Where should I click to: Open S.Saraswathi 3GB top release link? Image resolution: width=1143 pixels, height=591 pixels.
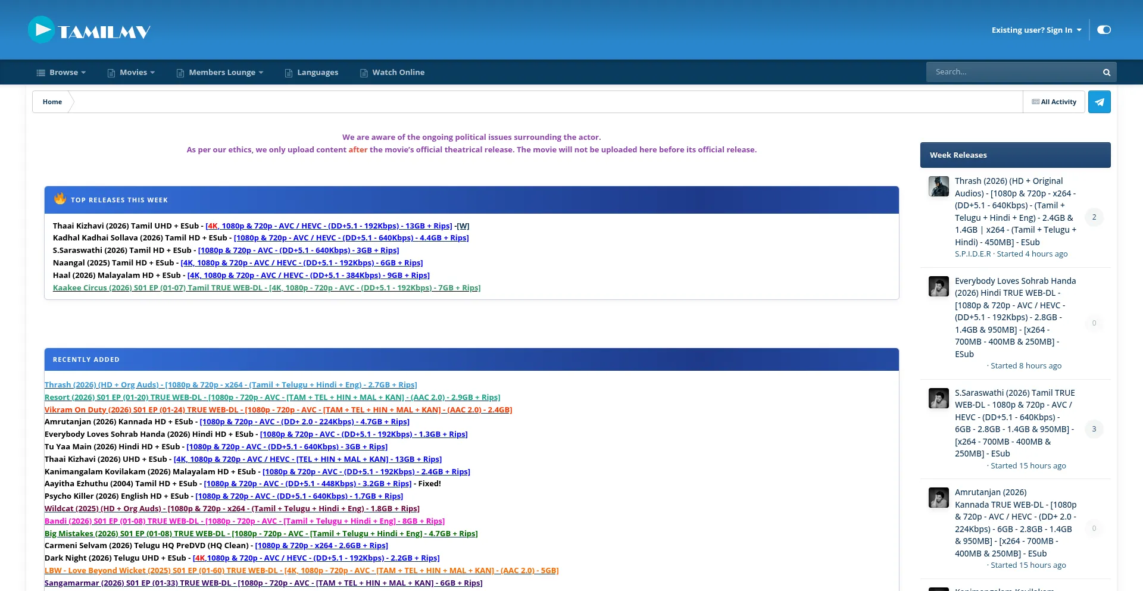(x=298, y=251)
